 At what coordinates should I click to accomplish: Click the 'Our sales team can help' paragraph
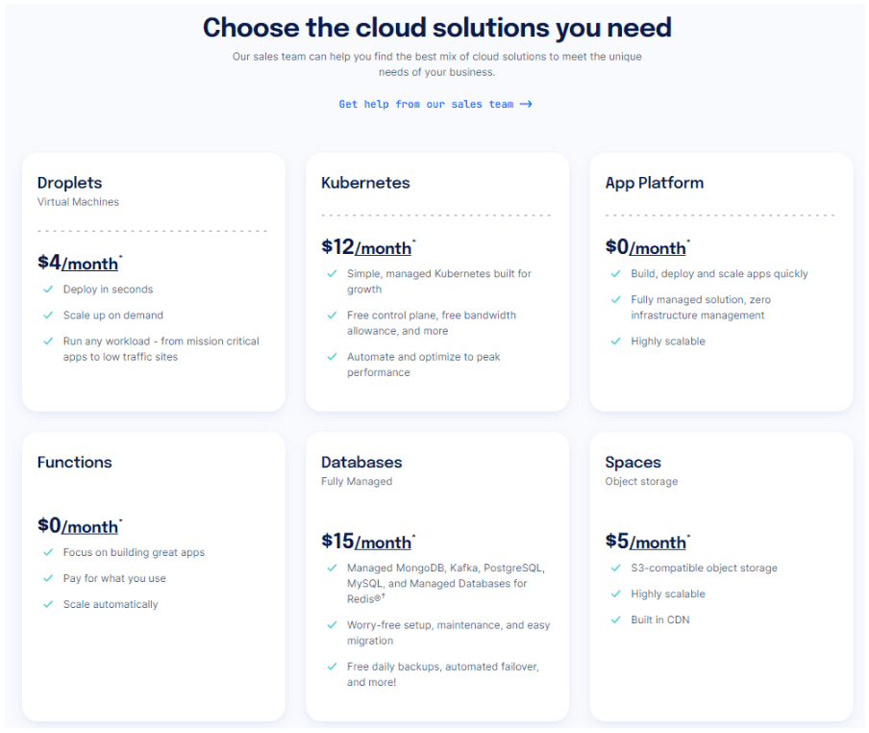pos(436,64)
